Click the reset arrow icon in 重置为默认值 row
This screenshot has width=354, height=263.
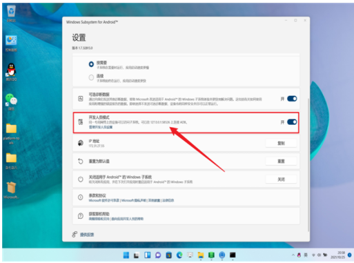click(x=81, y=162)
